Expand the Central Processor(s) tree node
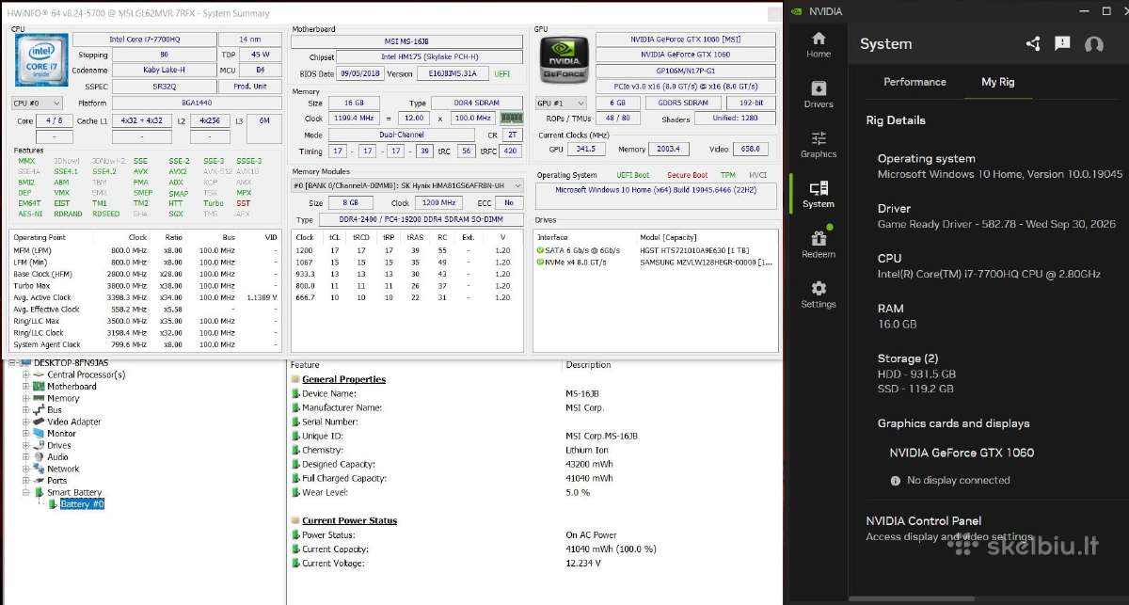 [25, 374]
